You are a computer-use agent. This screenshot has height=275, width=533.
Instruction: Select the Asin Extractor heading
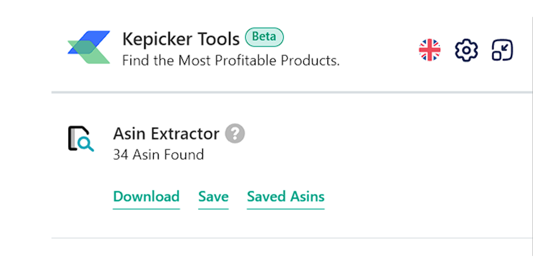[x=166, y=133]
